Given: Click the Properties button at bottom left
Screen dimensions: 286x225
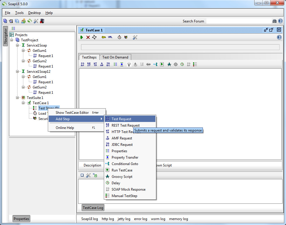Looking at the screenshot, I should tap(21, 219).
